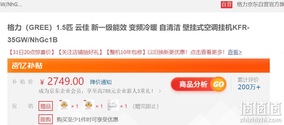
Task: Open the 累计评价 200万+ reviews
Action: tap(249, 83)
